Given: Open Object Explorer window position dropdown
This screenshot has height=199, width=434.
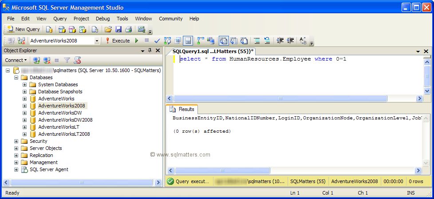Looking at the screenshot, I should 143,51.
